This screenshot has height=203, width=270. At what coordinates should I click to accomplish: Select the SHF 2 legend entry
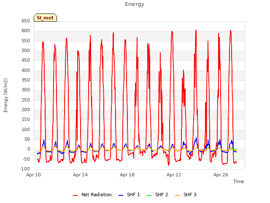pos(157,195)
